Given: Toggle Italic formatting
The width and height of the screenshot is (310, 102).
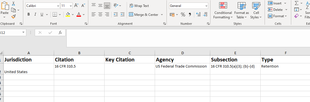Looking at the screenshot, I should pyautogui.click(x=35, y=14).
